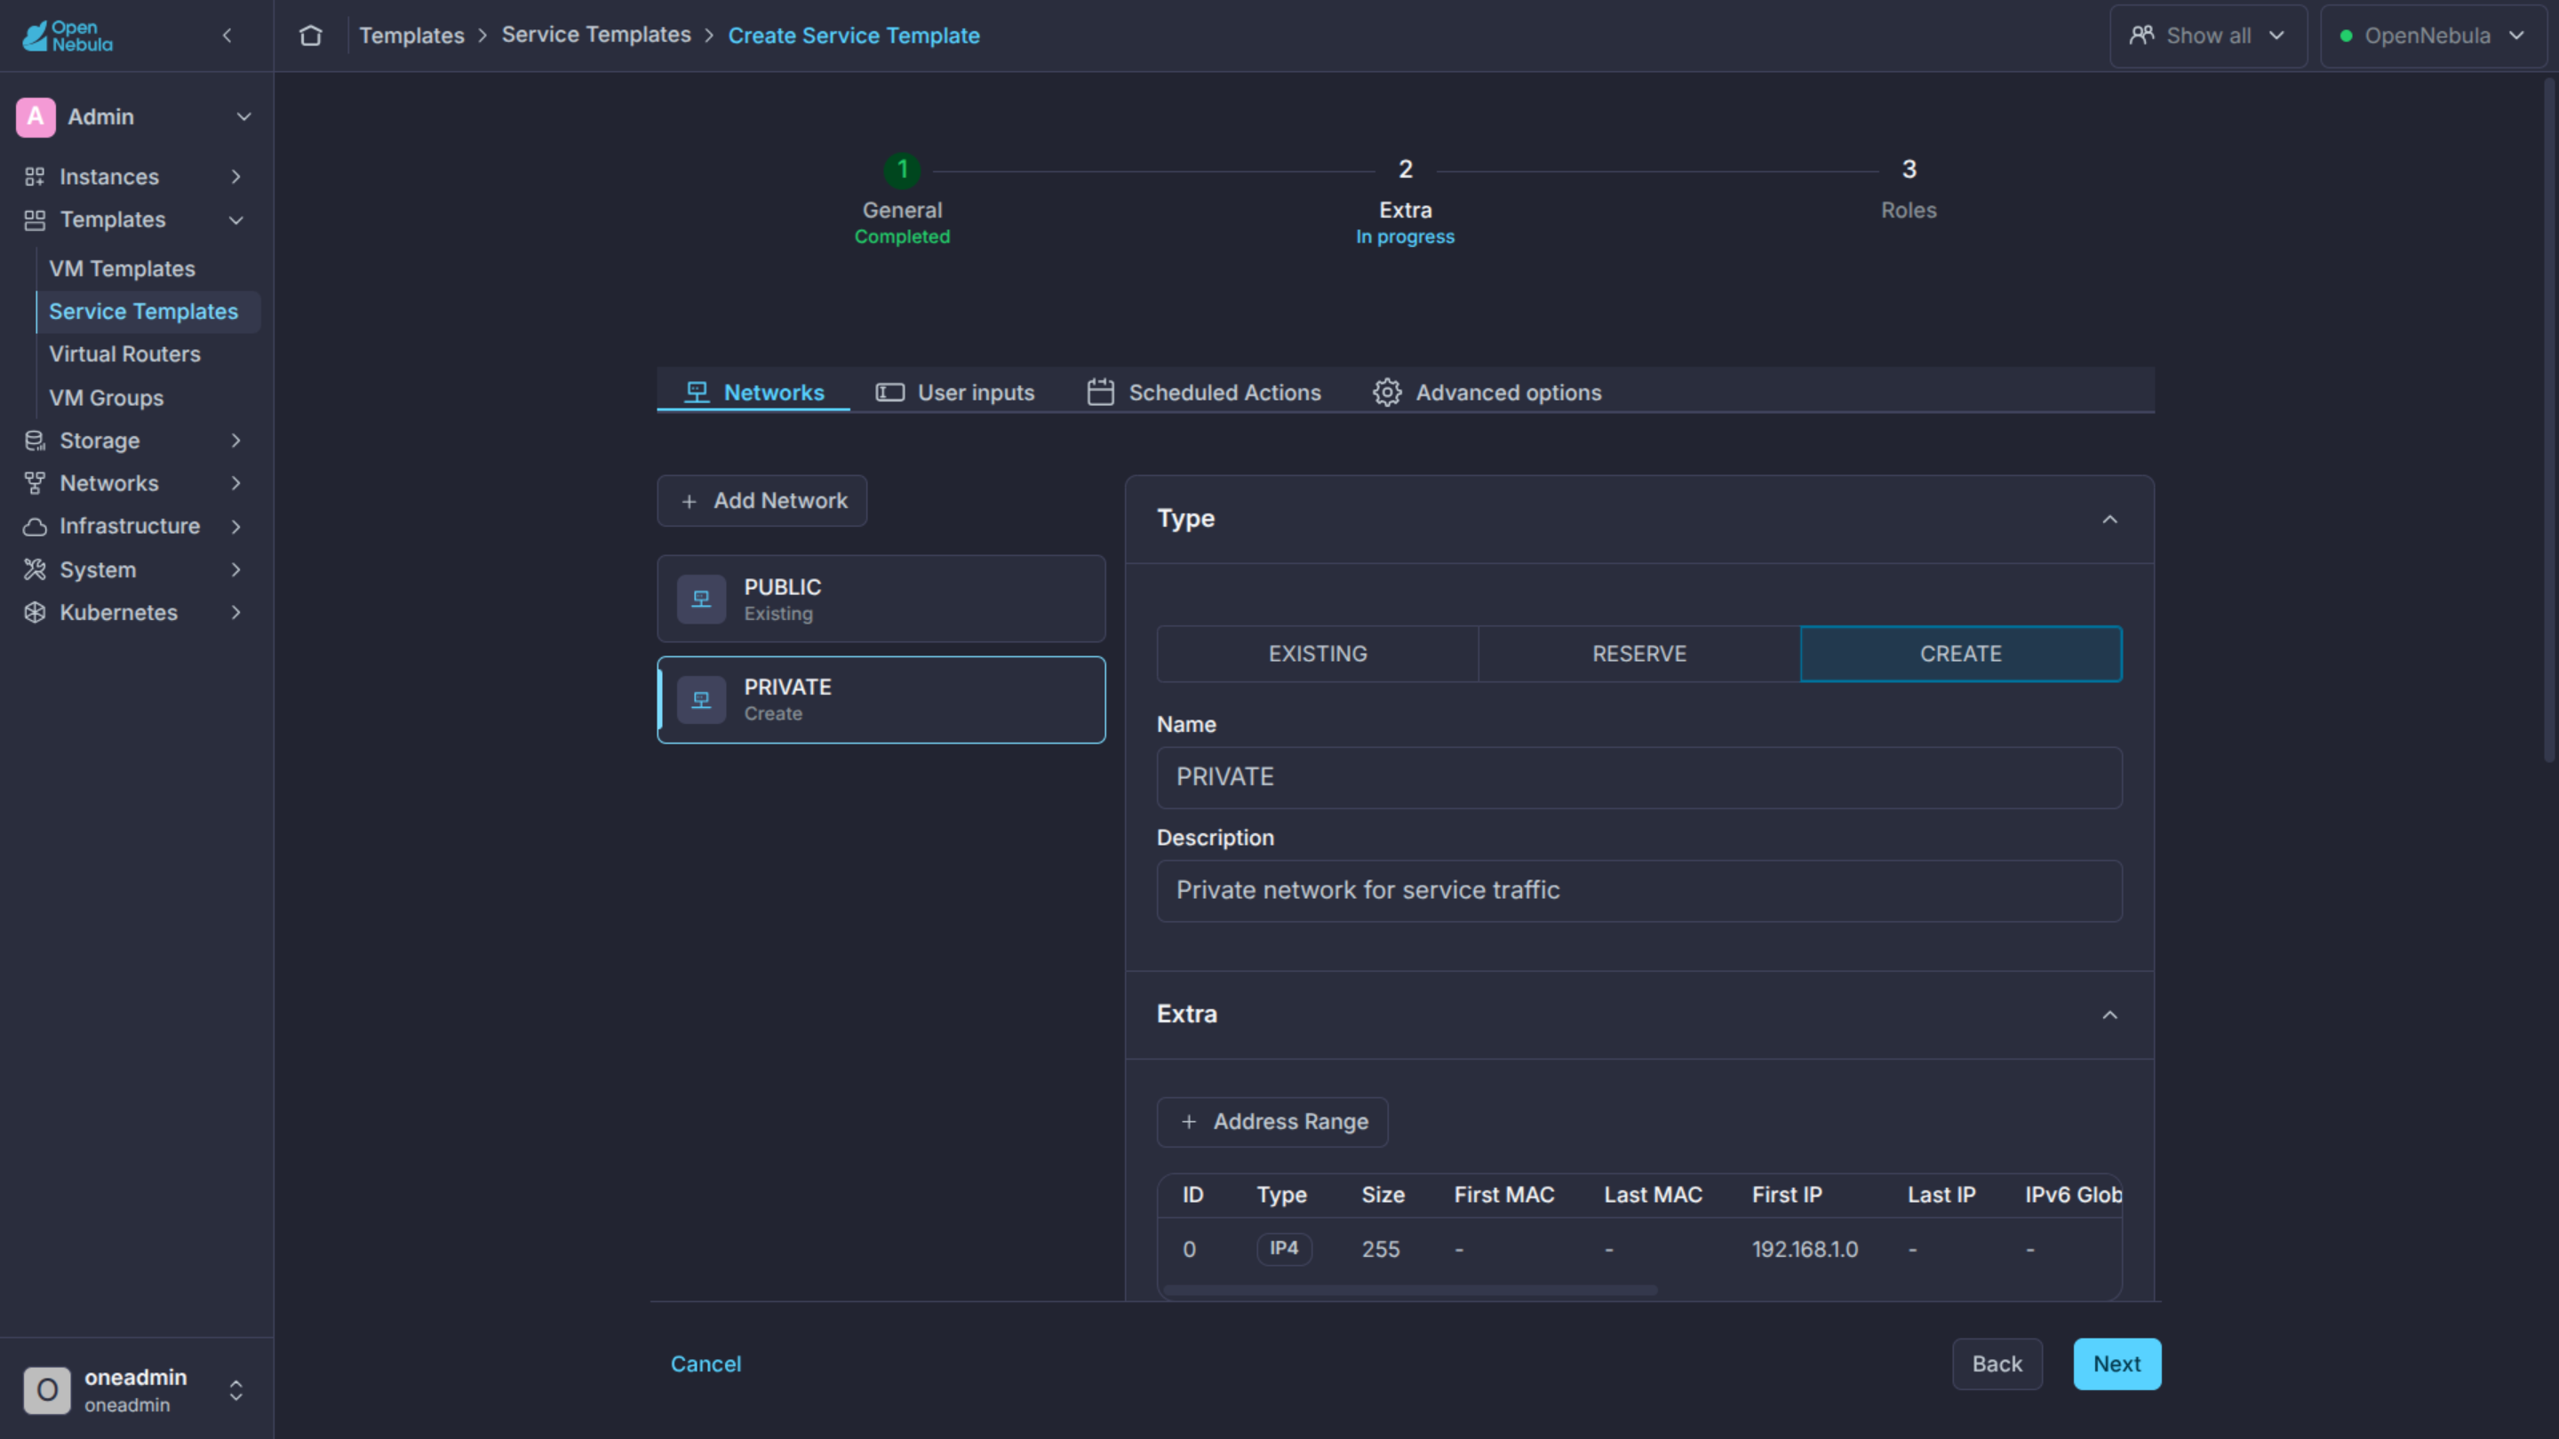Expand the System menu chevron
Screen dimensions: 2559x1439
[236, 570]
